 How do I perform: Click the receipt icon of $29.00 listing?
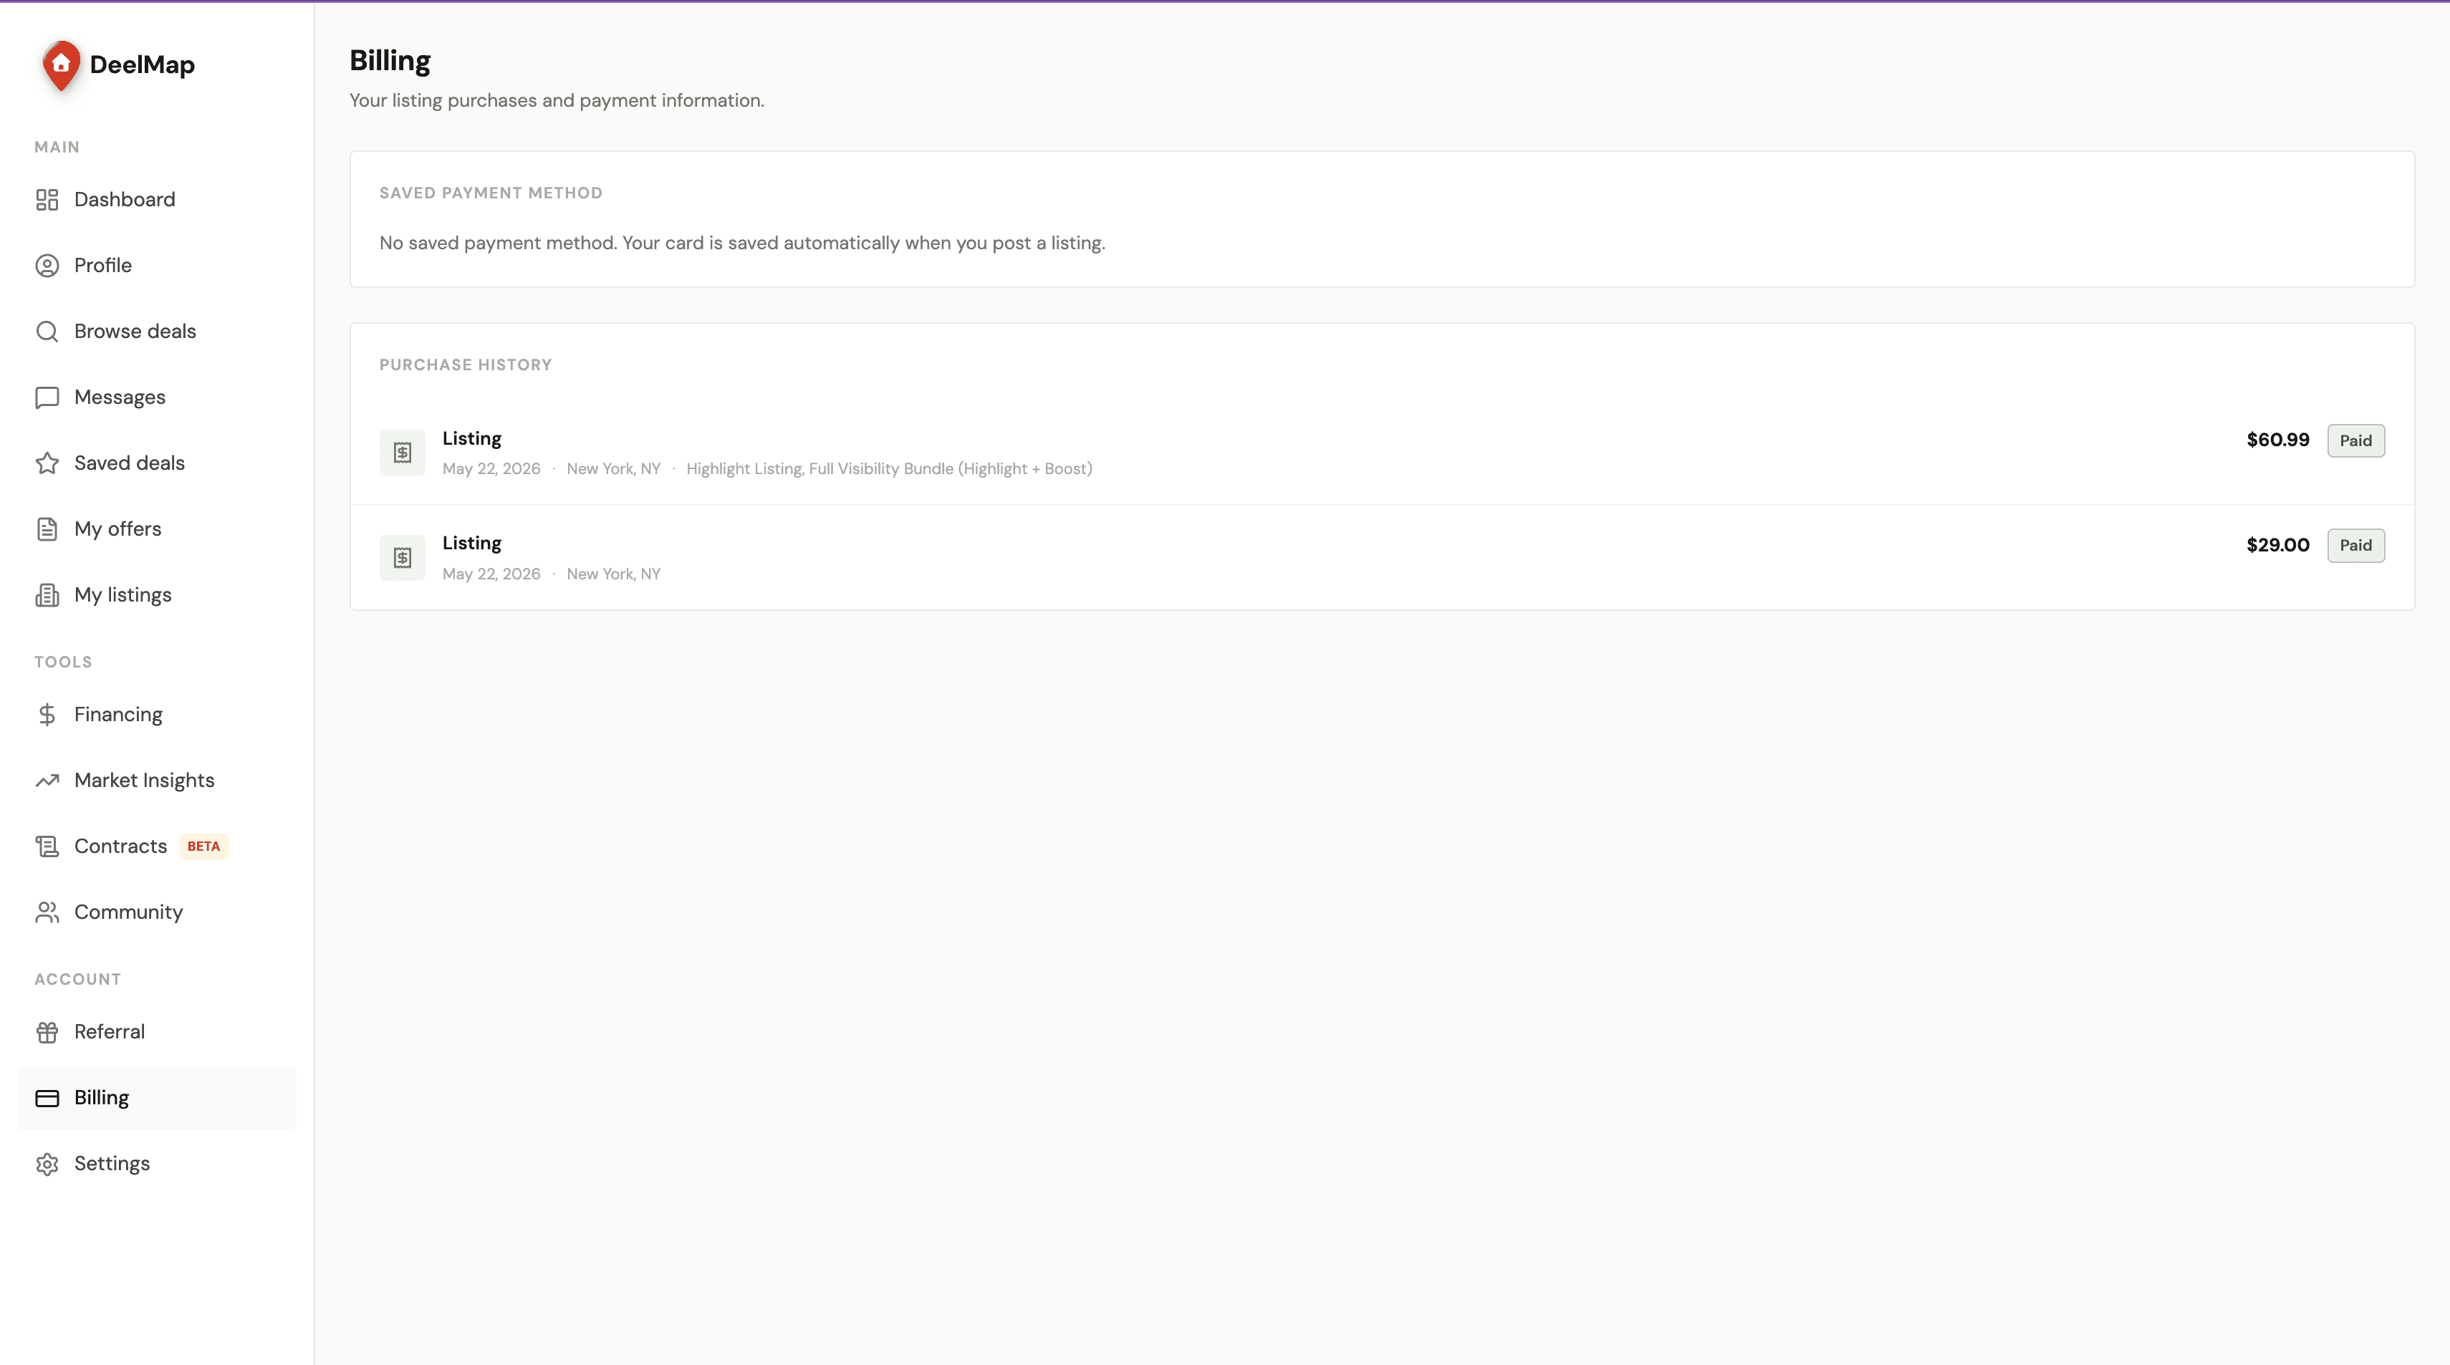click(x=403, y=557)
